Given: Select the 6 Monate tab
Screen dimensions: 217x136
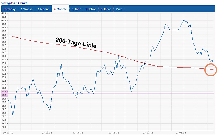Looking at the screenshot, I should pyautogui.click(x=60, y=9).
